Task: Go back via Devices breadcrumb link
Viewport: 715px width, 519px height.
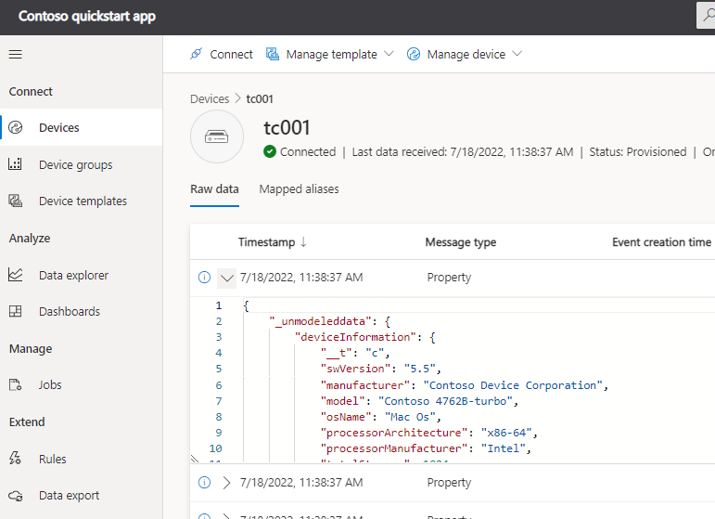Action: click(x=210, y=99)
